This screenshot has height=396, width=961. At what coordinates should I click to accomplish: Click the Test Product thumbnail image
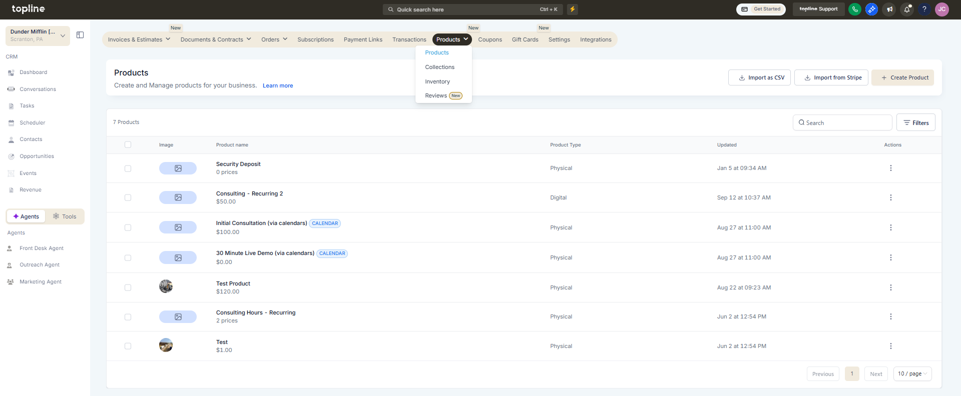(x=166, y=286)
